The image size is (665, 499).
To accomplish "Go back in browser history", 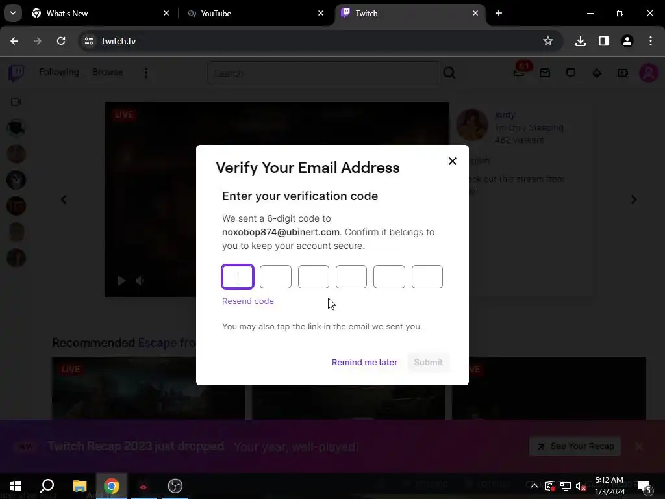I will pos(14,41).
